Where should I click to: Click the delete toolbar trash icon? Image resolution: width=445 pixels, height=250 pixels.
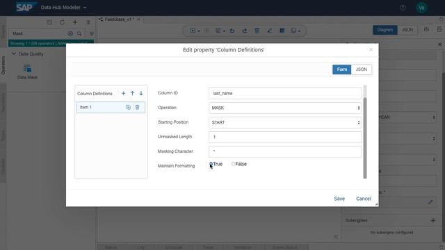pos(257,31)
